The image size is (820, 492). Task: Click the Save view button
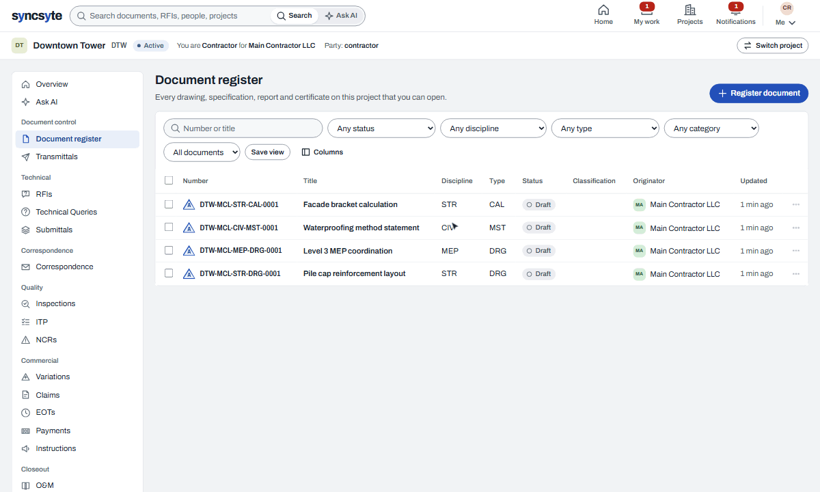[267, 152]
